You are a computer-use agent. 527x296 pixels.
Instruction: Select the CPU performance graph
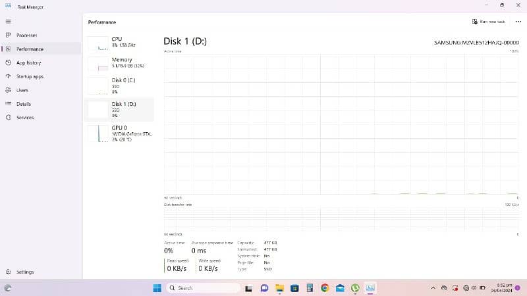coord(98,43)
